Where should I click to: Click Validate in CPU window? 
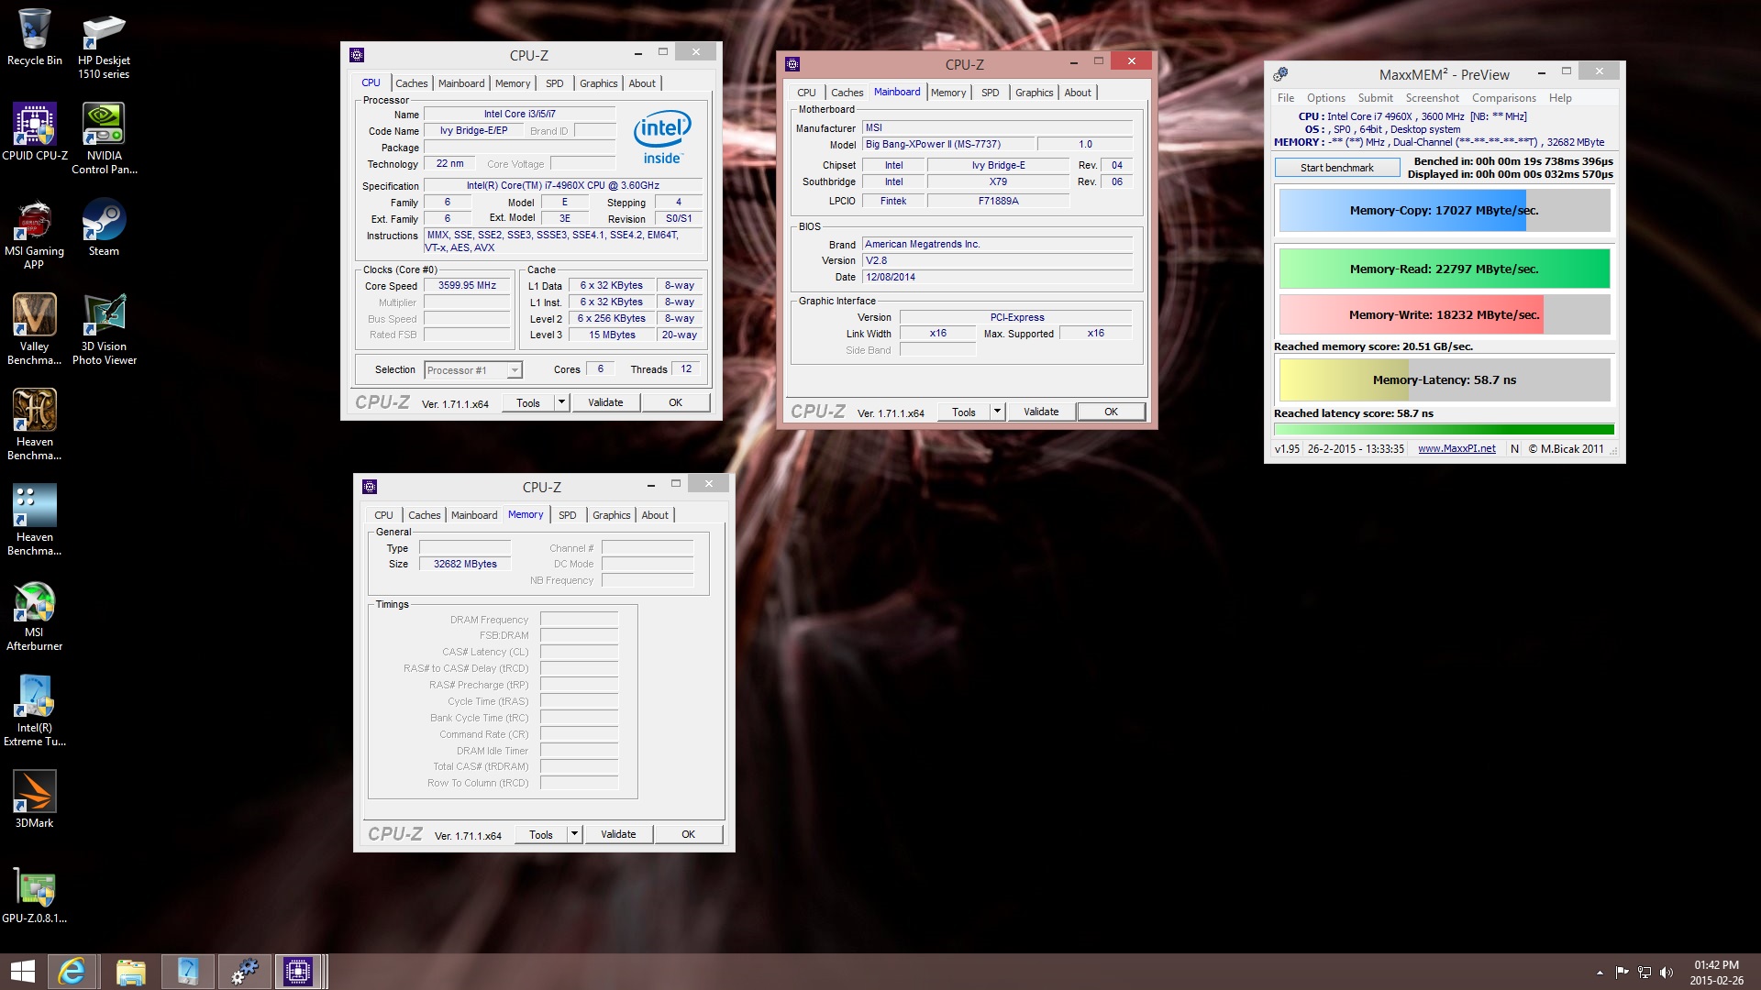605,402
